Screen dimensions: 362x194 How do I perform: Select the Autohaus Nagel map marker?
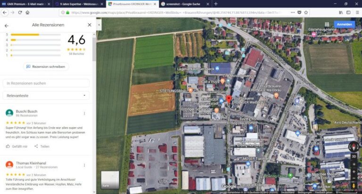pos(298,133)
